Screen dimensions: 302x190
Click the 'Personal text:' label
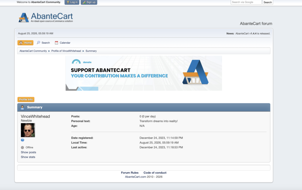(x=81, y=121)
